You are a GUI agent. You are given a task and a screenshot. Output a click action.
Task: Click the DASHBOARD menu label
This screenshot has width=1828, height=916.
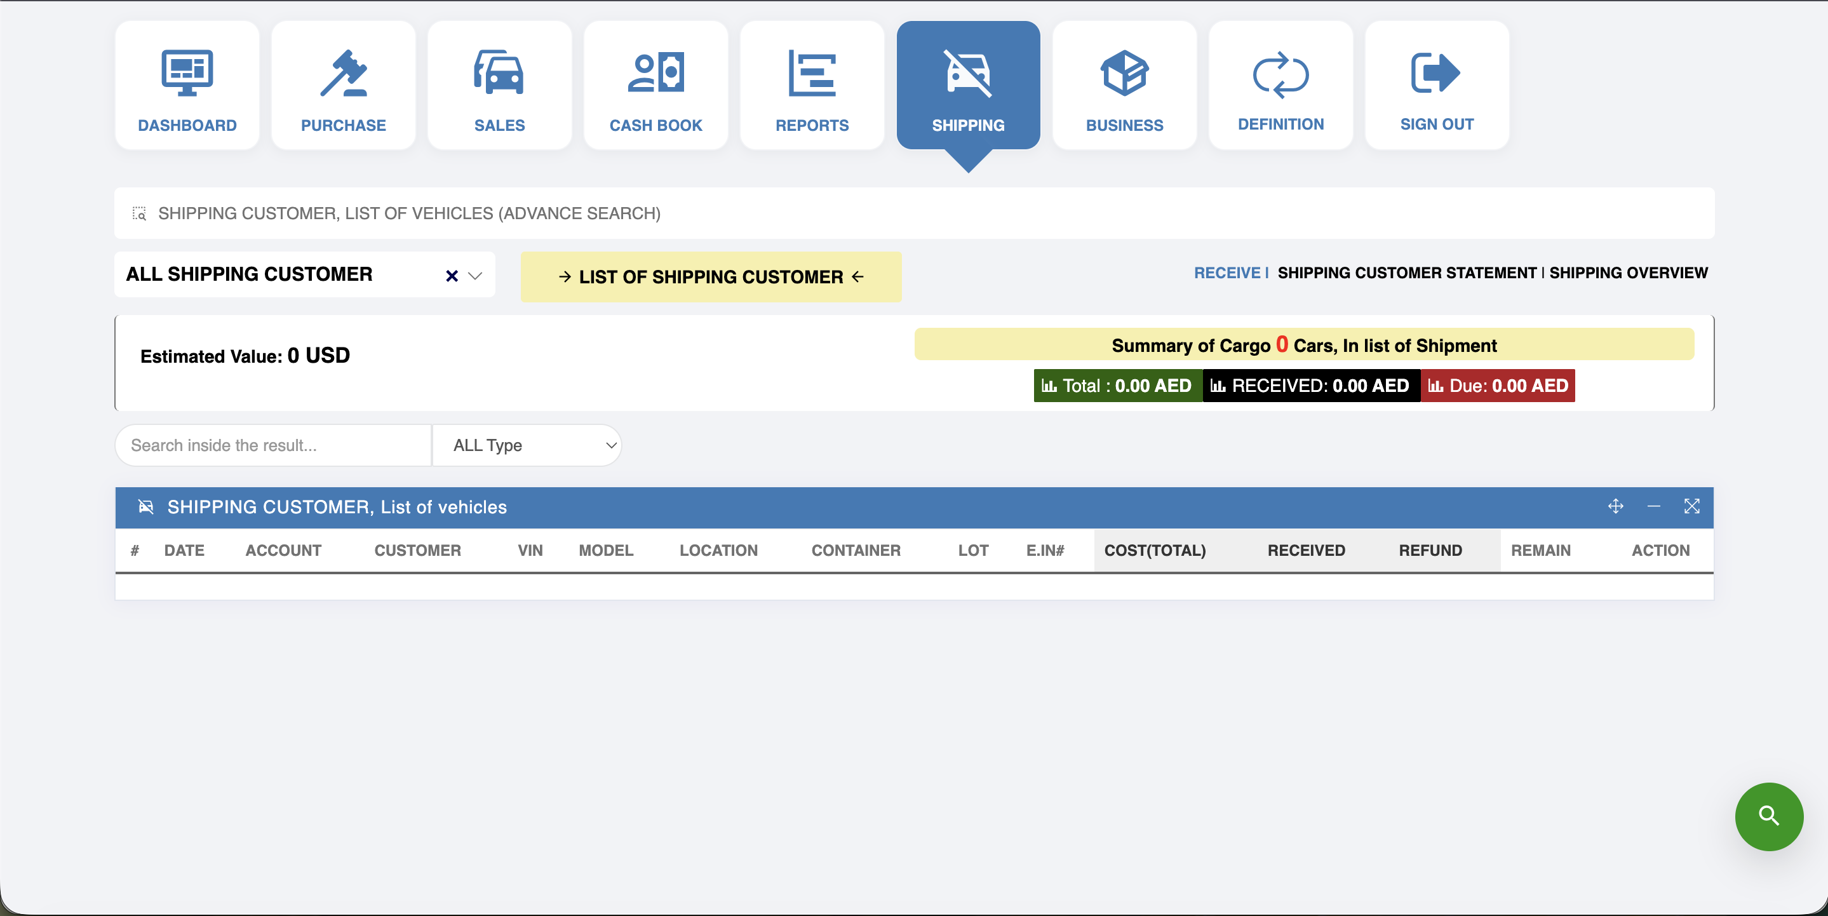[x=187, y=126]
